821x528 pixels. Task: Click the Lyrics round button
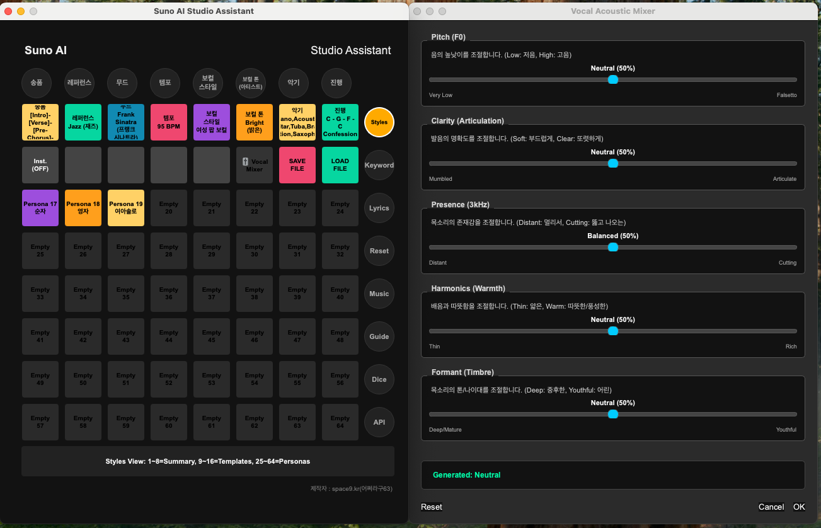(x=379, y=208)
